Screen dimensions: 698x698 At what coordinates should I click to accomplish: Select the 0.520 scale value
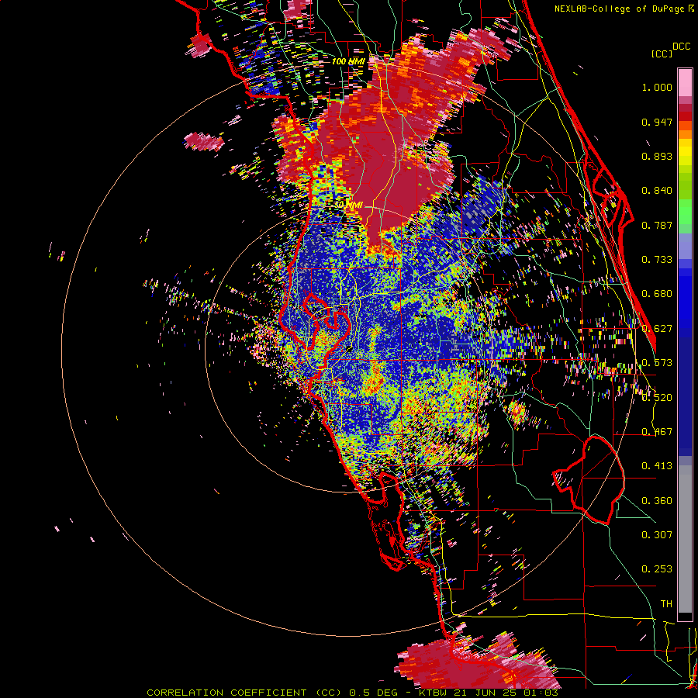pos(657,398)
